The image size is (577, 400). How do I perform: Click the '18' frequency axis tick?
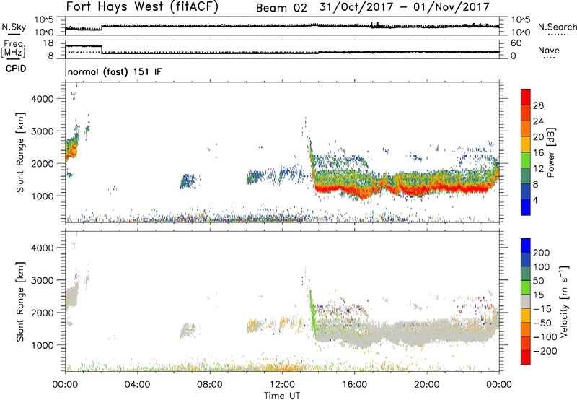tap(48, 43)
